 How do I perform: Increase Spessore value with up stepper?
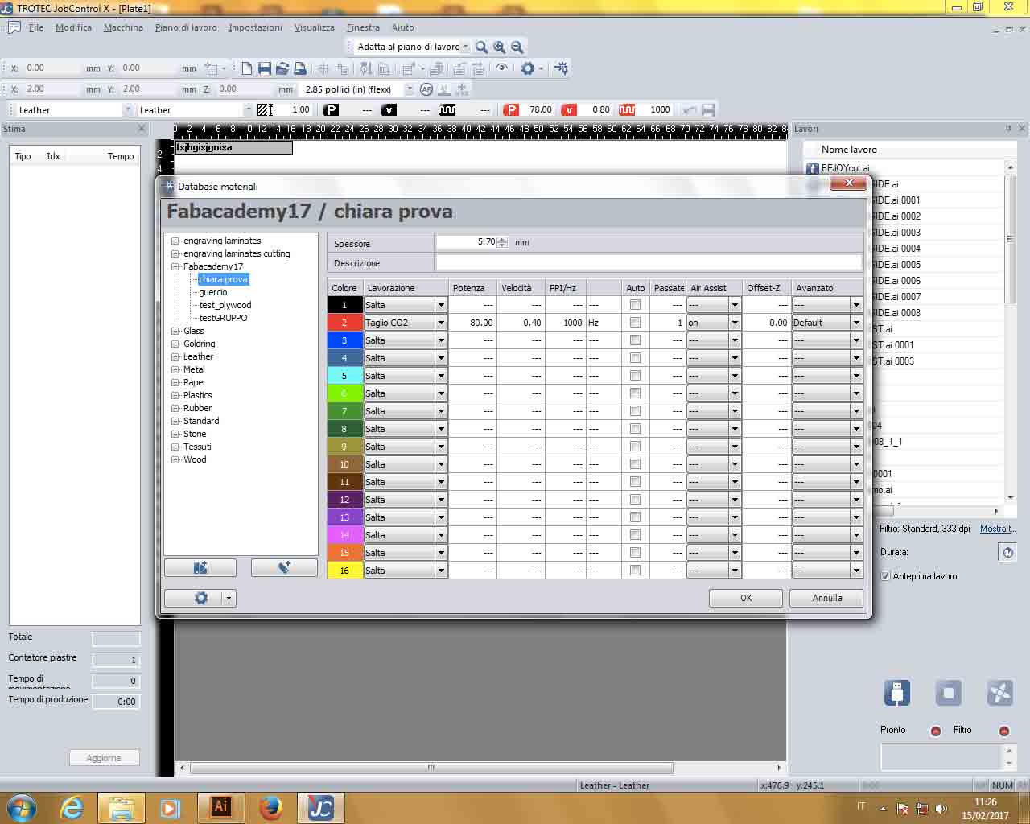click(503, 239)
